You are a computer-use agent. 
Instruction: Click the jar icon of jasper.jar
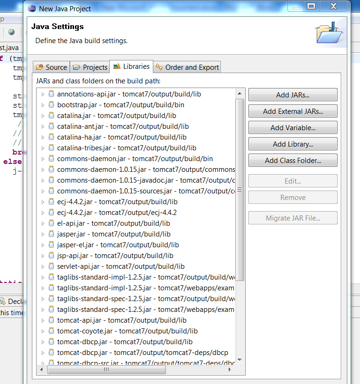click(51, 234)
